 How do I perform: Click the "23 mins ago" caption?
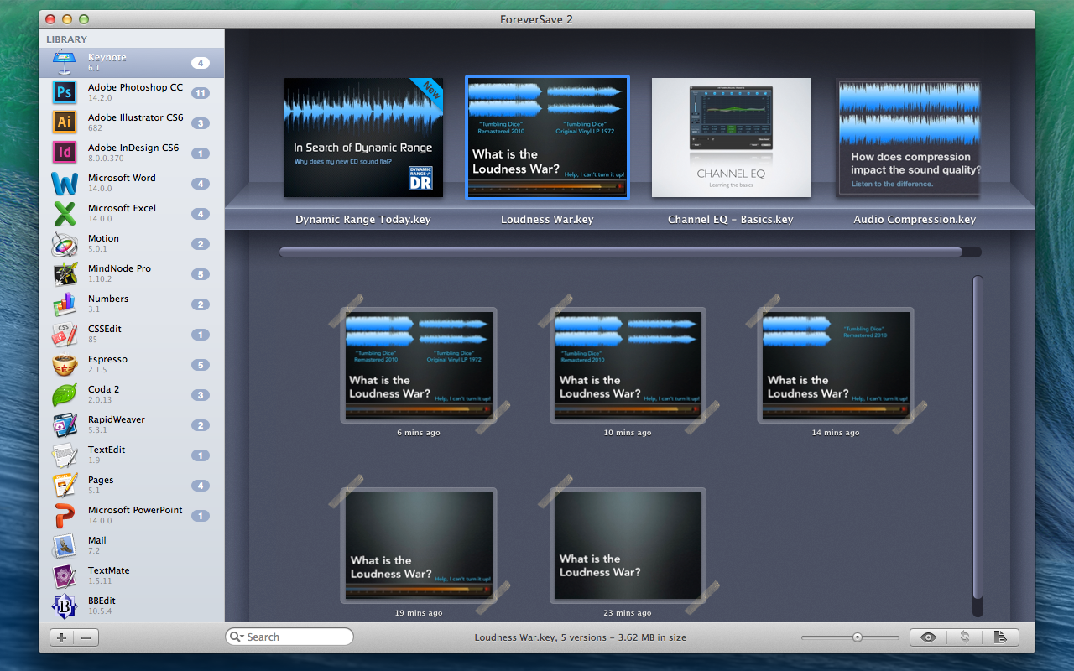[x=628, y=613]
